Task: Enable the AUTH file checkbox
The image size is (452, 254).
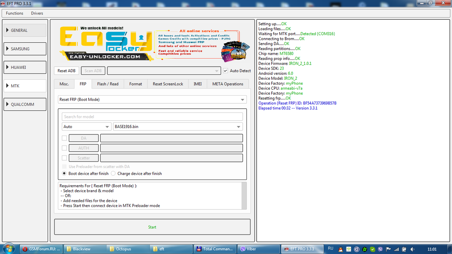Action: pos(64,148)
